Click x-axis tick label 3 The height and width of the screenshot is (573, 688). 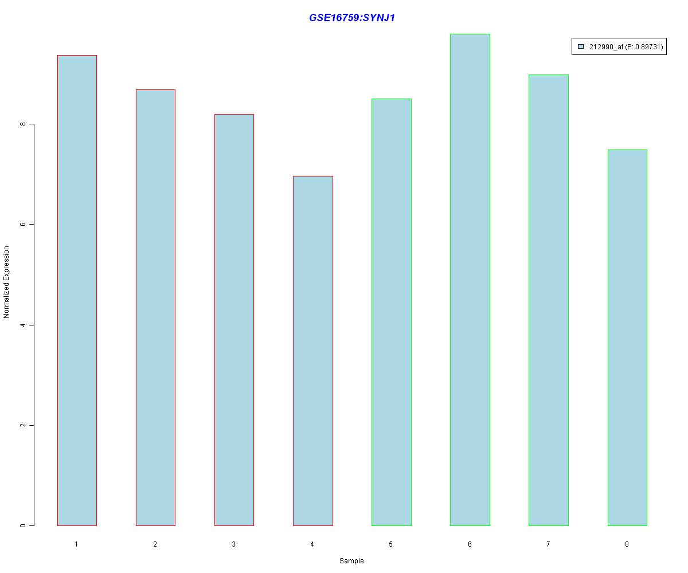(233, 544)
